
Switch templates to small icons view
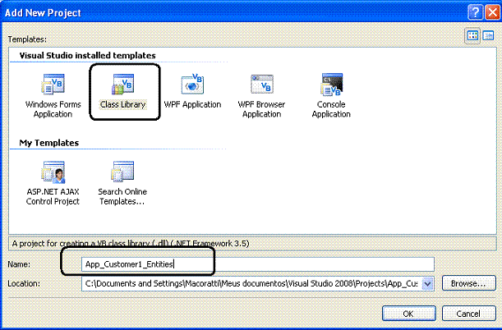point(488,35)
